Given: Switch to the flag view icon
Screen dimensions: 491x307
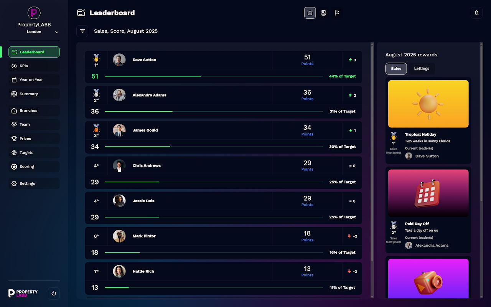Looking at the screenshot, I should [x=337, y=13].
